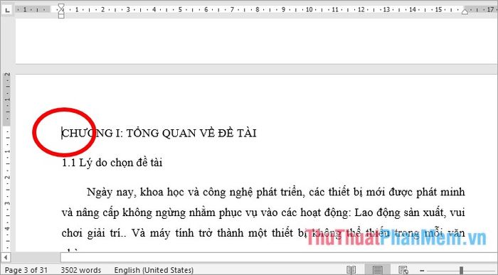The height and width of the screenshot is (275, 498).
Task: Click the first line indent marker
Action: (x=61, y=7)
